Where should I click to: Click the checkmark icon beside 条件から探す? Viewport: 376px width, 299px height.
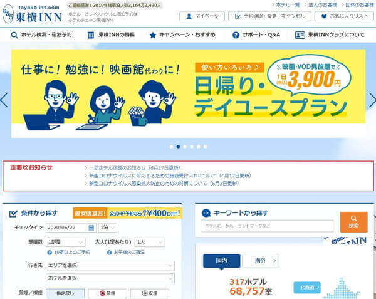[13, 213]
